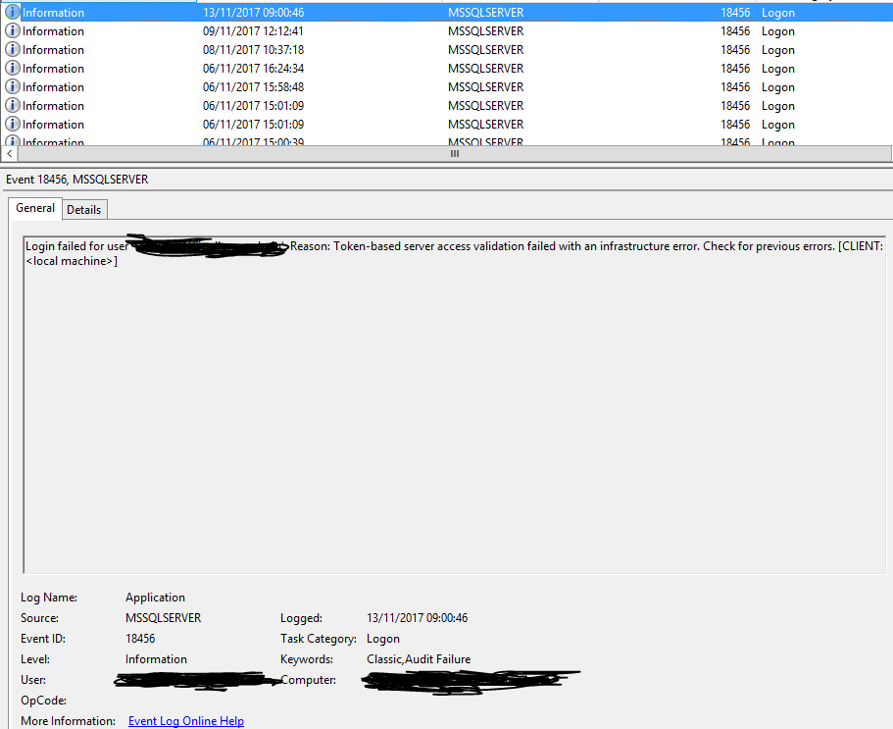Click the 'OpCode:' label
The height and width of the screenshot is (729, 893).
tap(43, 701)
